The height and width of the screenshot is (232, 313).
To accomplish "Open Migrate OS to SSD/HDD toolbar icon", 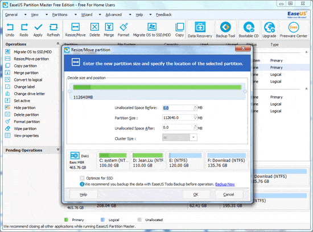I will tap(152, 30).
